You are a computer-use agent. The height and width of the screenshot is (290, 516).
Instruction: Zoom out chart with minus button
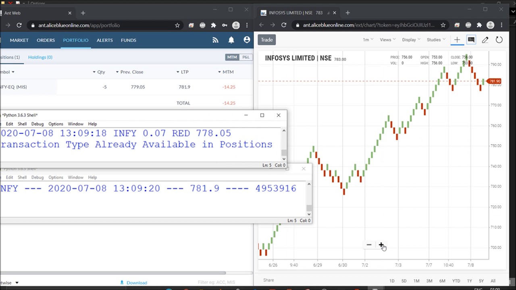coord(369,244)
